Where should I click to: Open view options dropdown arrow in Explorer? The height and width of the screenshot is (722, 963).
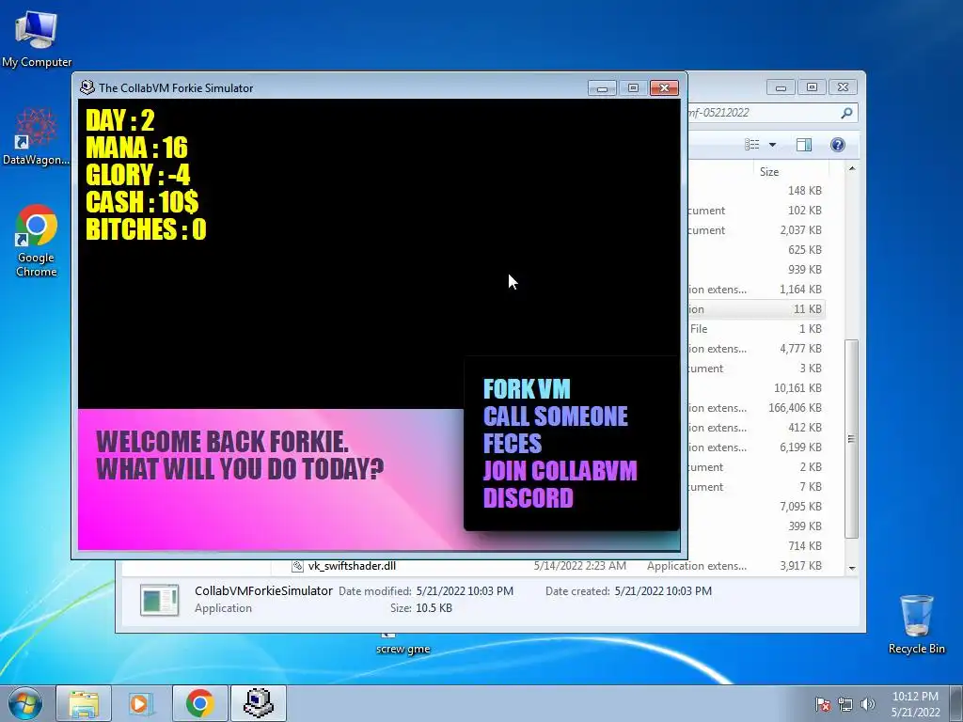773,145
